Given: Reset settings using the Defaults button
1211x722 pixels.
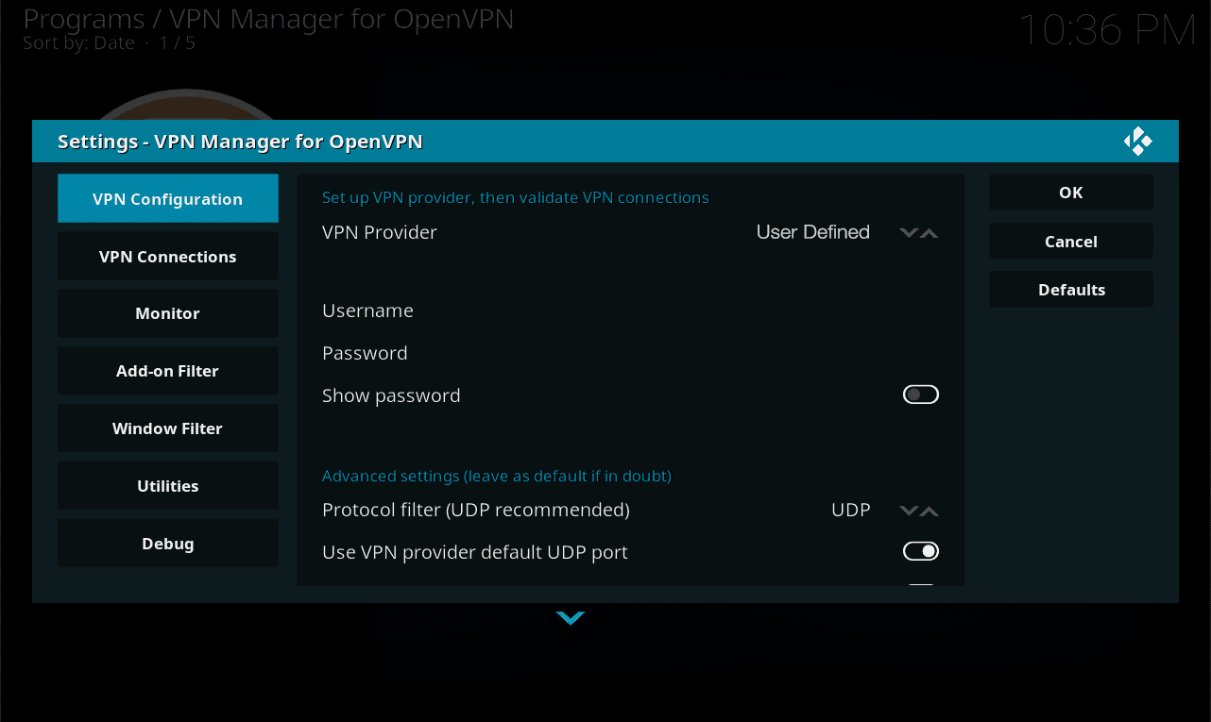Looking at the screenshot, I should pyautogui.click(x=1070, y=290).
